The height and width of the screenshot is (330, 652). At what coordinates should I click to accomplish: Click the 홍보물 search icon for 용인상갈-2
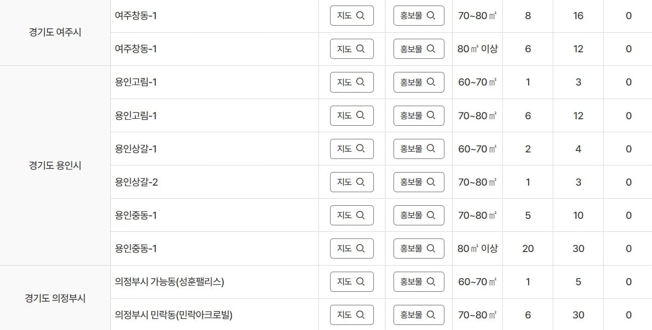click(431, 182)
